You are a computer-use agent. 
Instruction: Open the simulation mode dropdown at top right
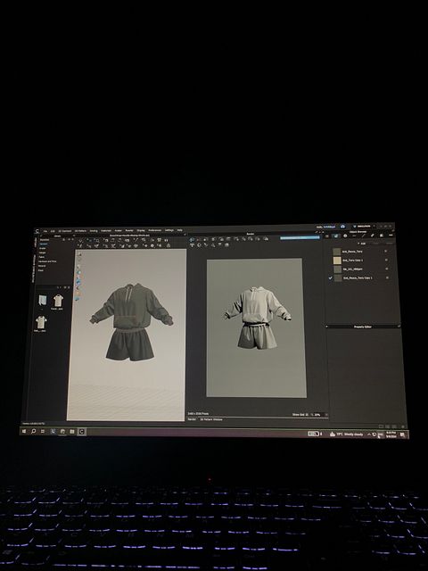point(364,226)
